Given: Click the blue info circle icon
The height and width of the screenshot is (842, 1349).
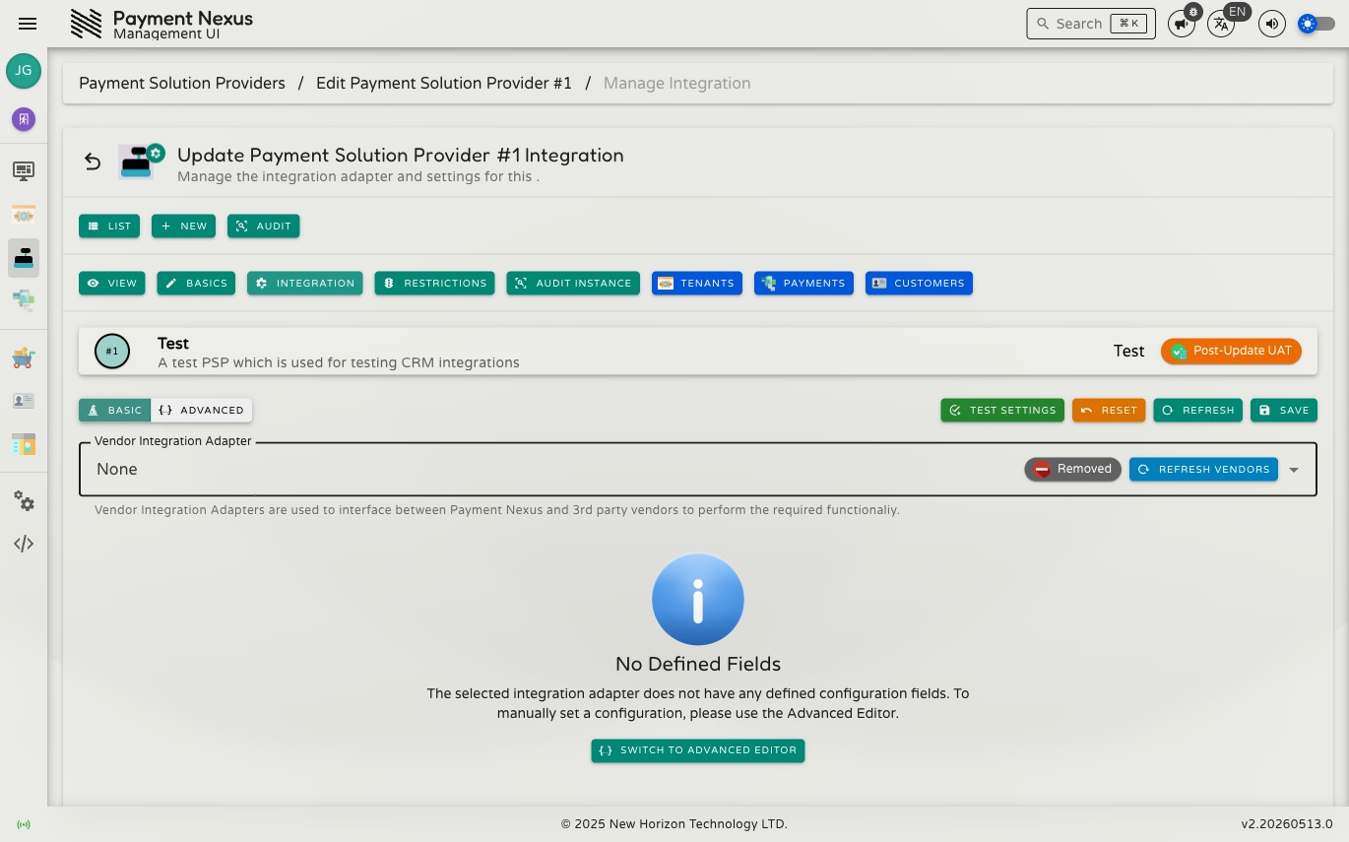Looking at the screenshot, I should point(698,600).
